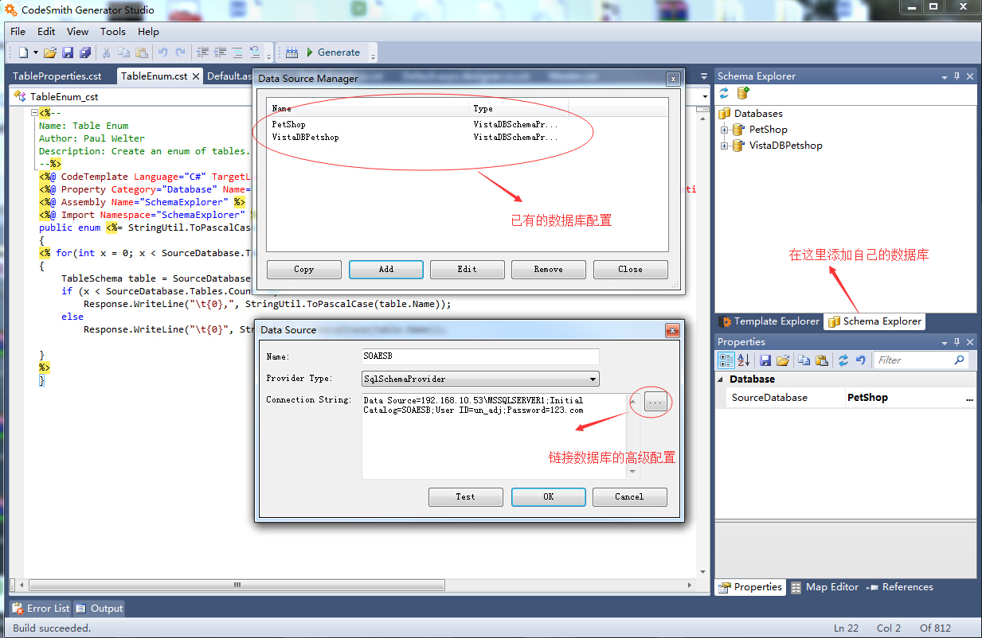Increase line indent toolbar icon

click(x=220, y=53)
